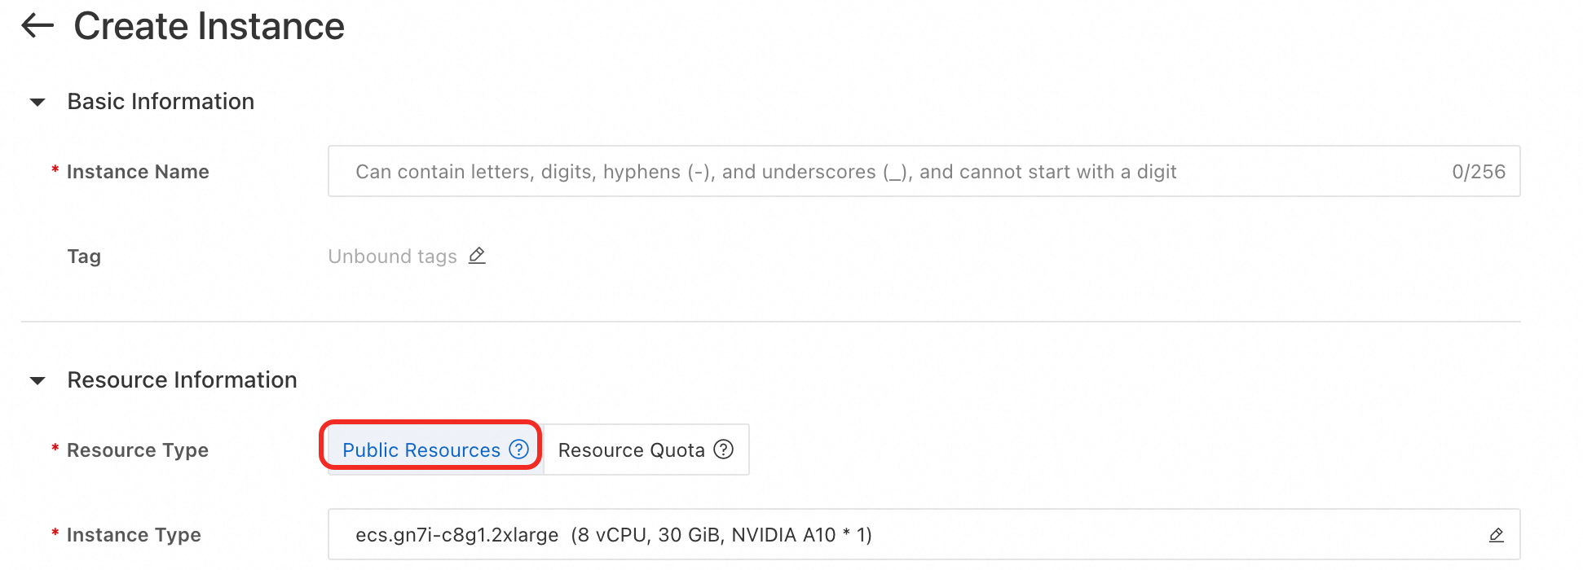Switch resource type to Resource Quota
Image resolution: width=1583 pixels, height=570 pixels.
point(631,449)
